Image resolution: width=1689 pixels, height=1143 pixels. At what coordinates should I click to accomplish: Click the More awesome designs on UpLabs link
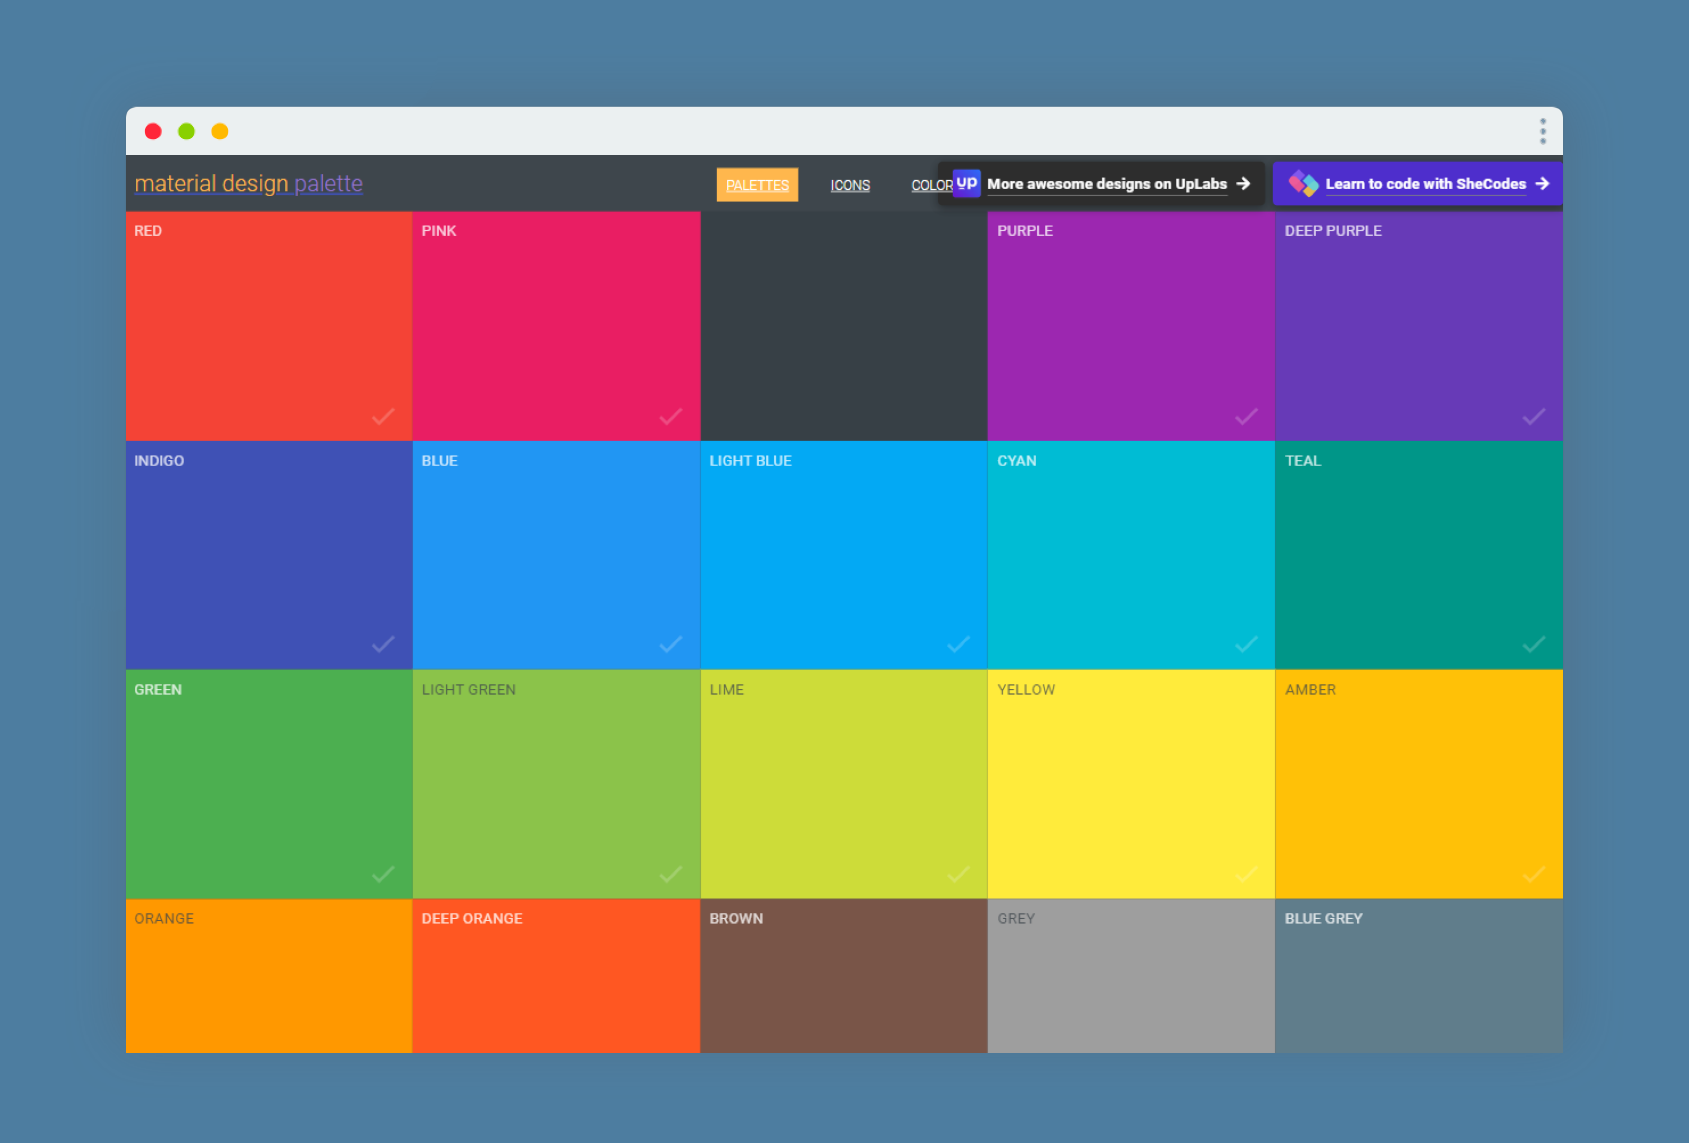click(x=1106, y=184)
